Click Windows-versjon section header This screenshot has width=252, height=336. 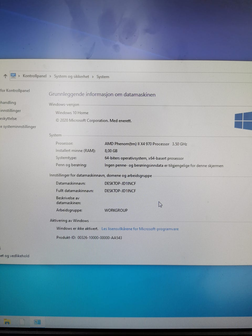click(64, 104)
